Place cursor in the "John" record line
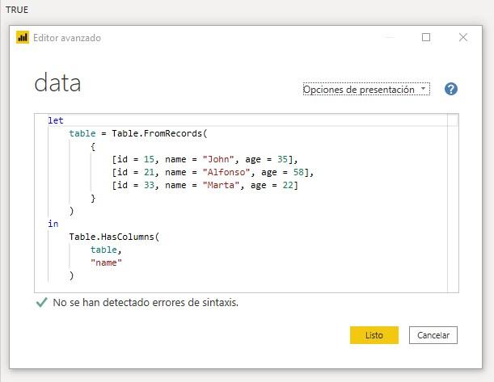 coord(205,159)
